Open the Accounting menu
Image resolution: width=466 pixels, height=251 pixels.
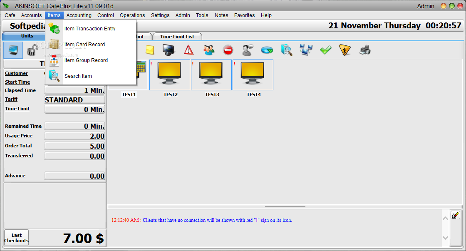pyautogui.click(x=79, y=15)
